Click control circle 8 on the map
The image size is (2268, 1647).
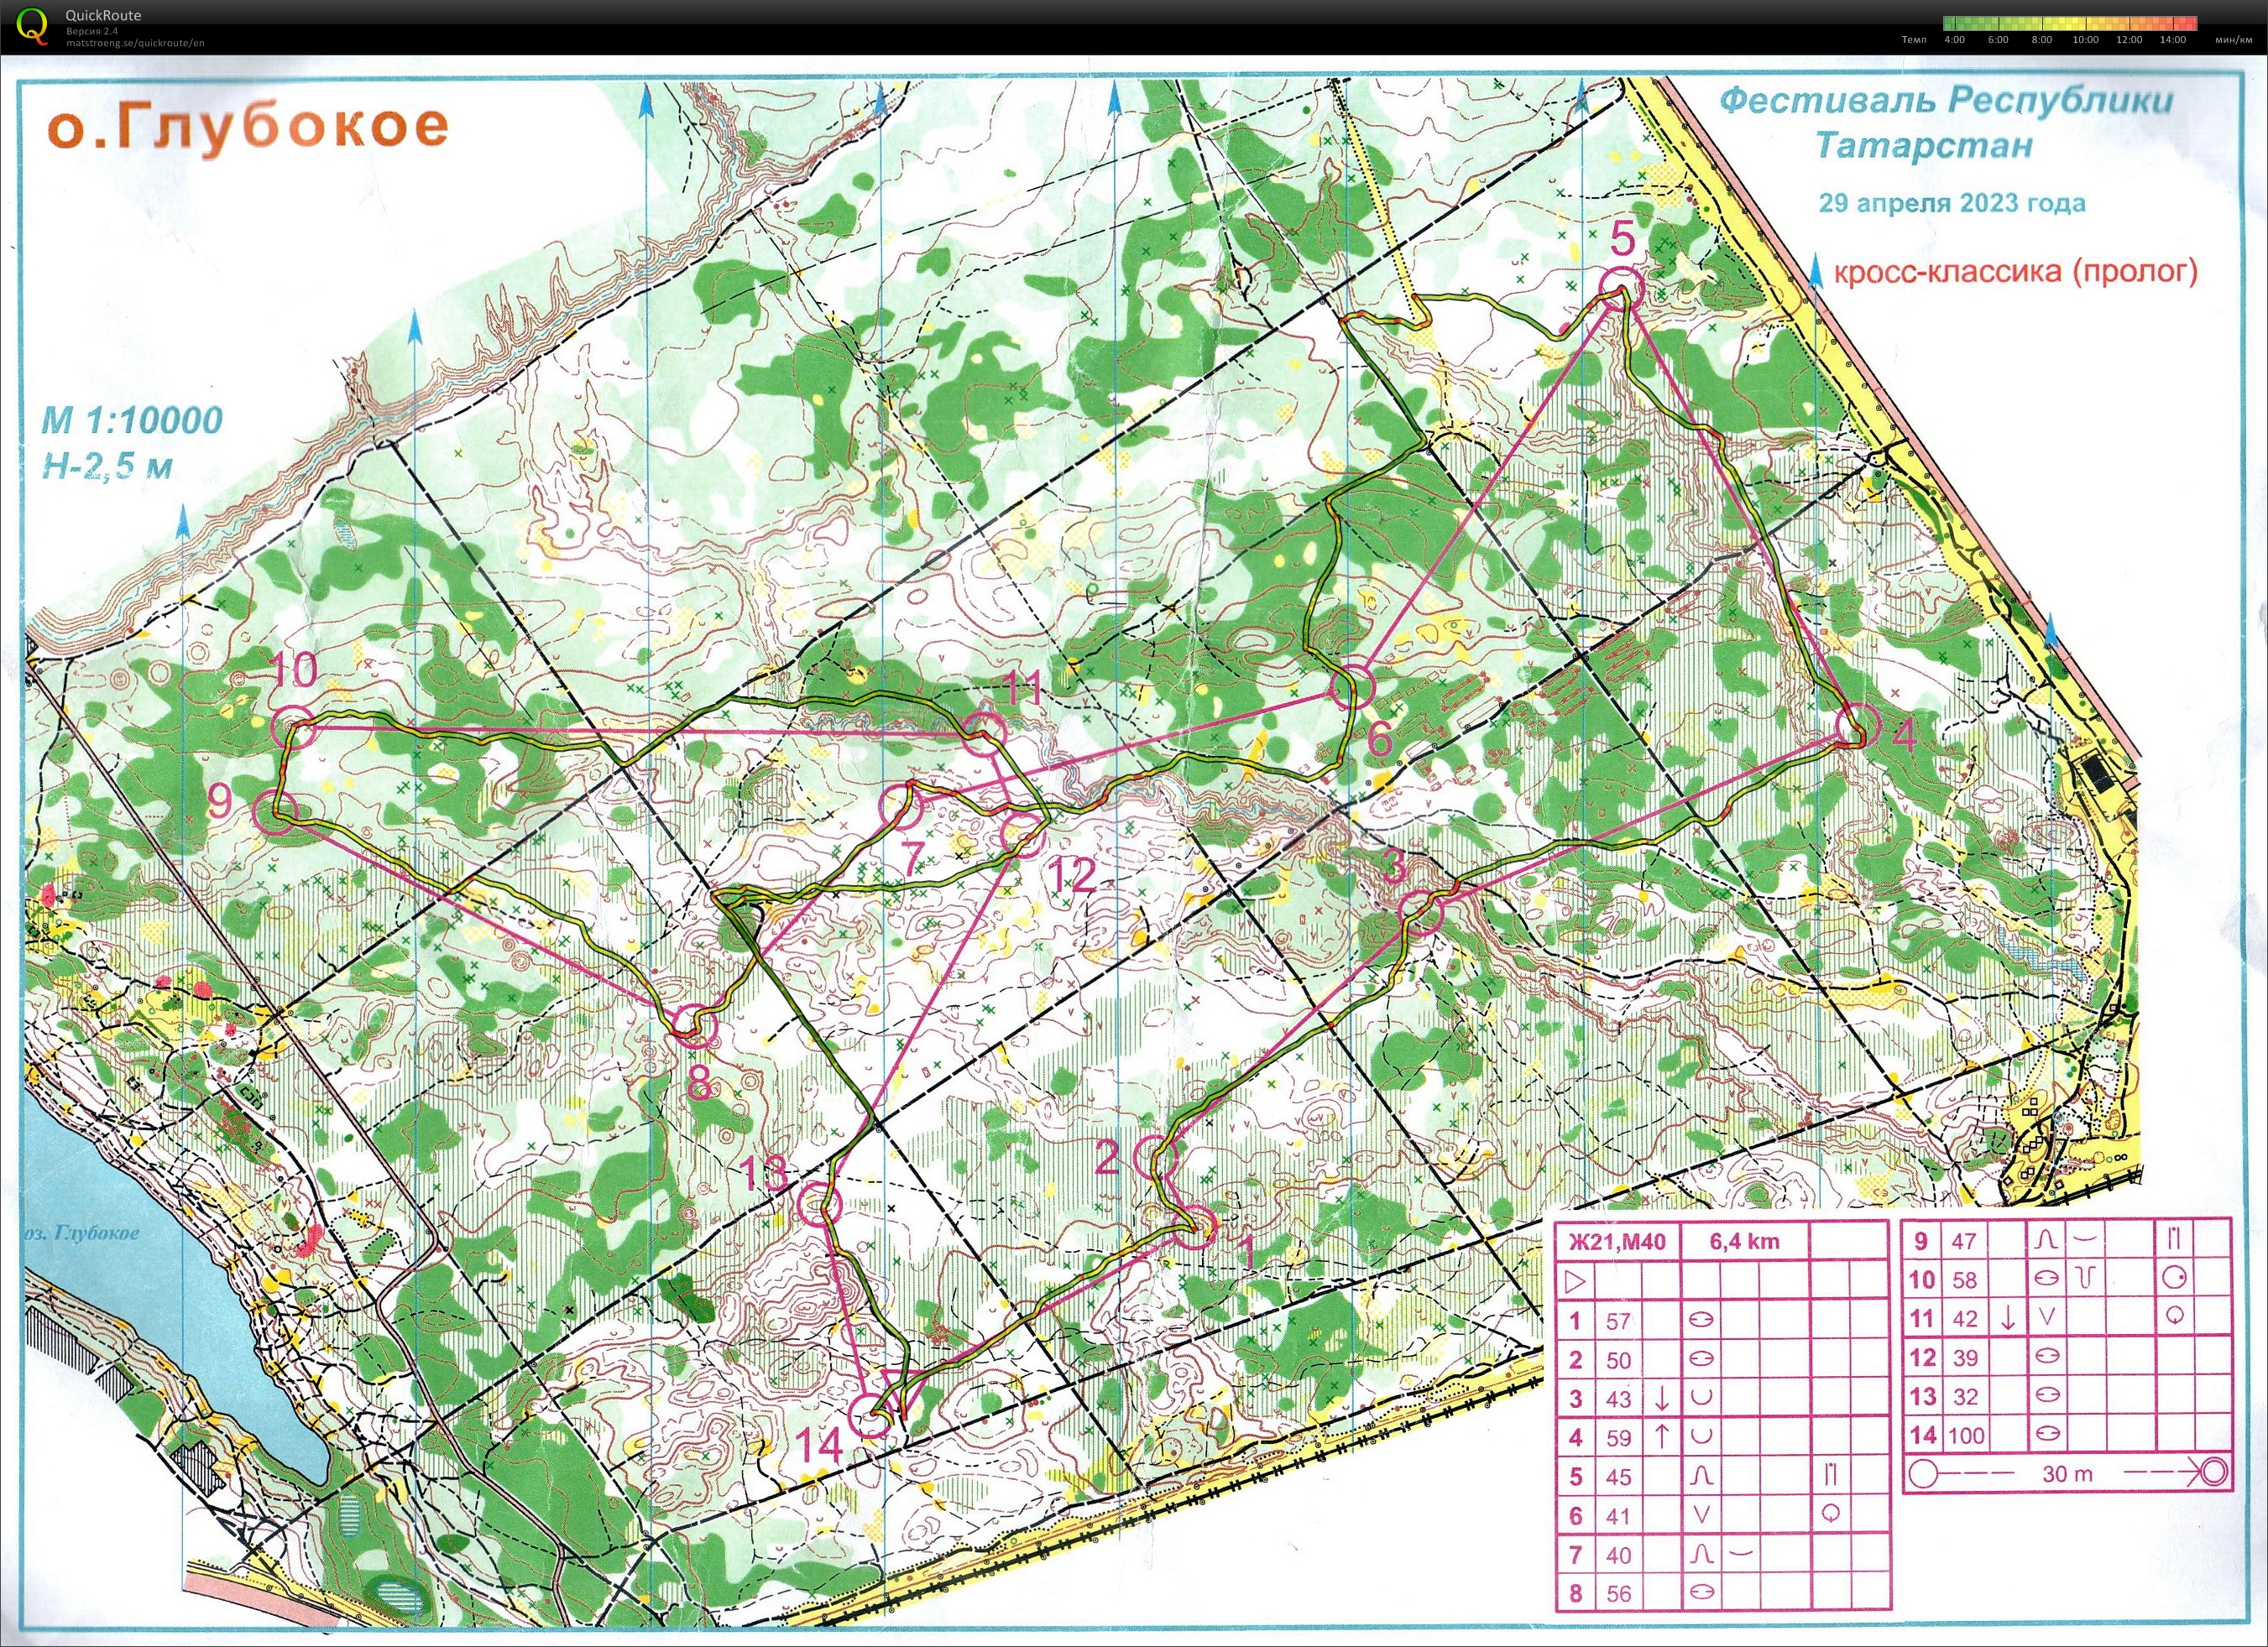[x=693, y=1025]
